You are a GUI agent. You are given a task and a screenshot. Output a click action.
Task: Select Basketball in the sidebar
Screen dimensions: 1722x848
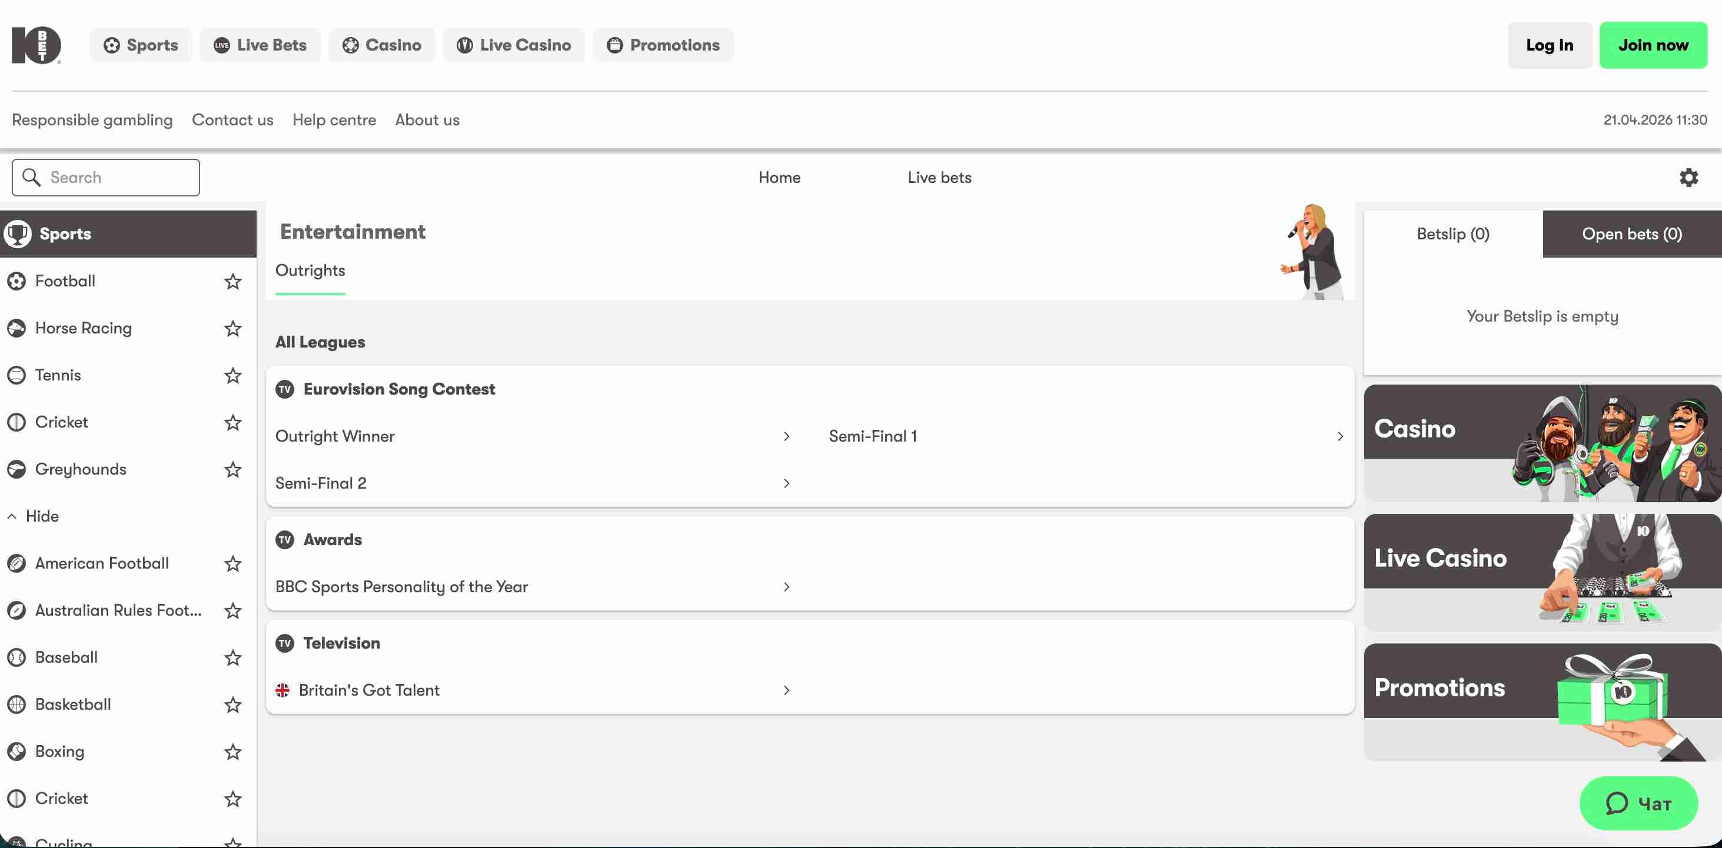click(128, 705)
